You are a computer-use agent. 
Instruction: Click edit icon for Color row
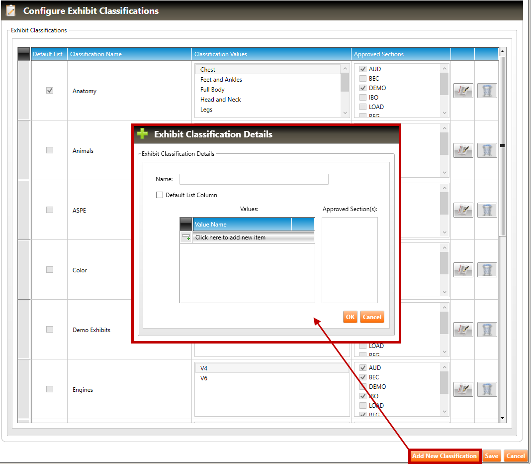click(463, 270)
